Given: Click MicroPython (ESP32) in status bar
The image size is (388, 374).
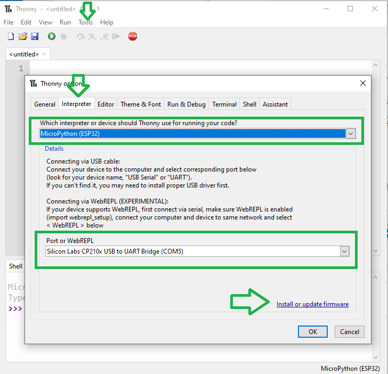Looking at the screenshot, I should pos(350,369).
